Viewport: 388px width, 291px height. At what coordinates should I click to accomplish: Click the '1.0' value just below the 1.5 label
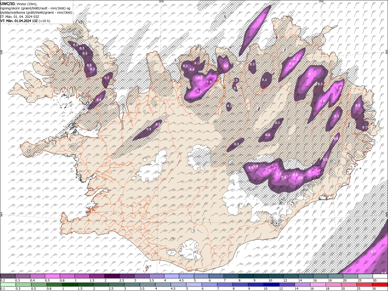pos(323,102)
